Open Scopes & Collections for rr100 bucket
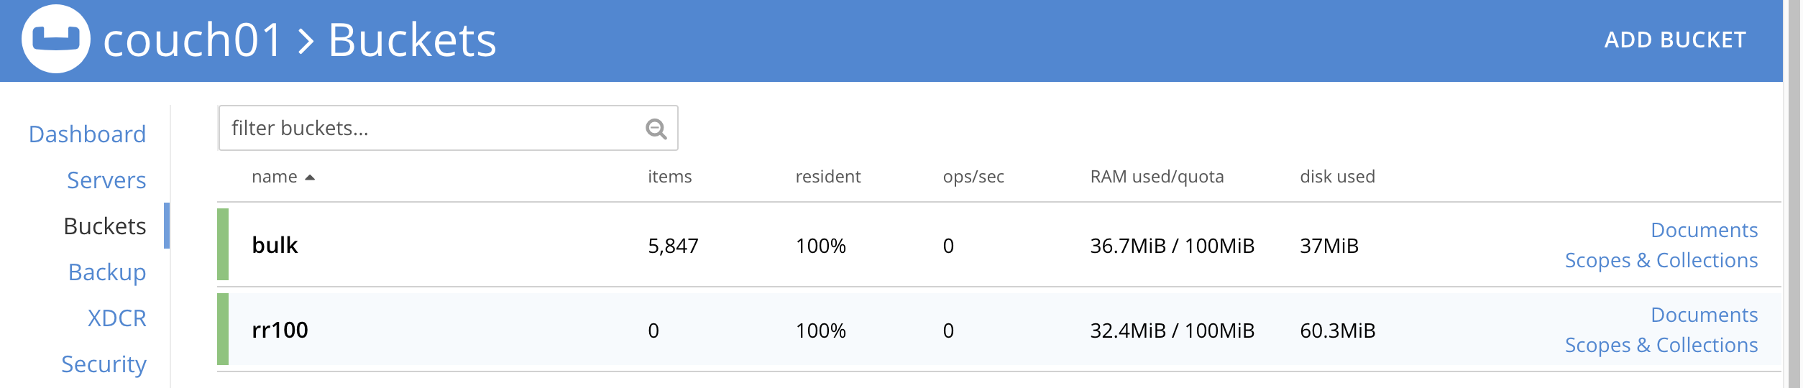Screen dimensions: 1803x388 (1661, 345)
